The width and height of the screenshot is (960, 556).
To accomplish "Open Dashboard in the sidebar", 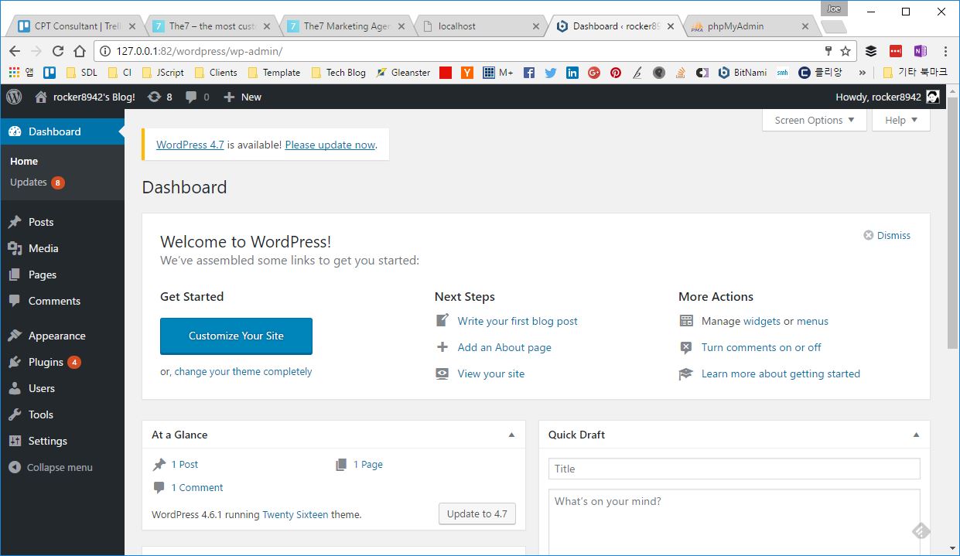I will point(62,131).
